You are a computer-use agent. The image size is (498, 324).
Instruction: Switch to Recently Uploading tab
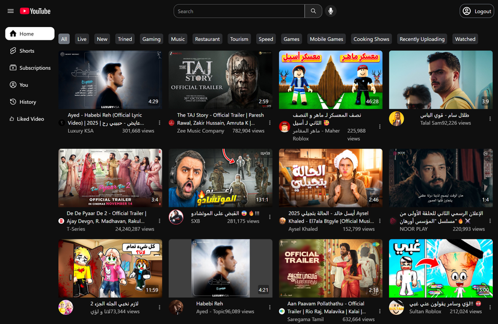pos(422,39)
